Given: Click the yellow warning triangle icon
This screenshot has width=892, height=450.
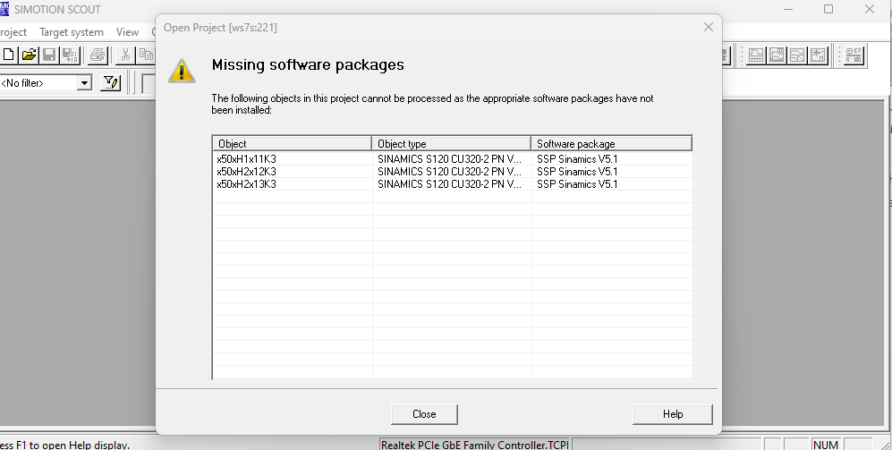Looking at the screenshot, I should point(182,71).
